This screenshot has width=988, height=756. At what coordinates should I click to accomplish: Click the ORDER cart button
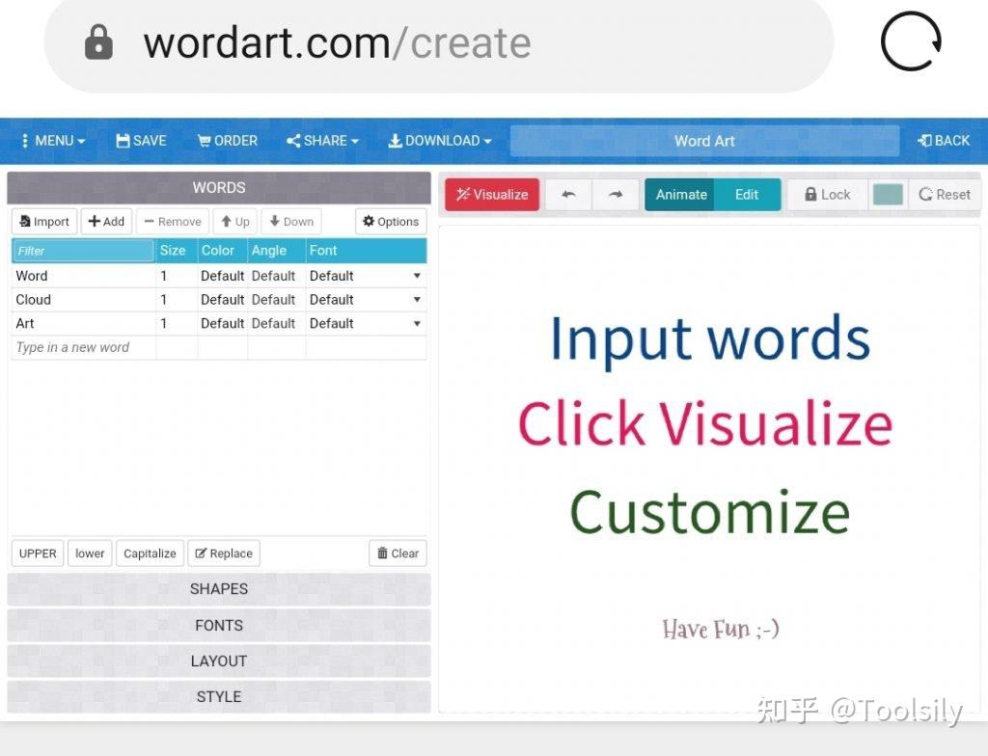[228, 141]
